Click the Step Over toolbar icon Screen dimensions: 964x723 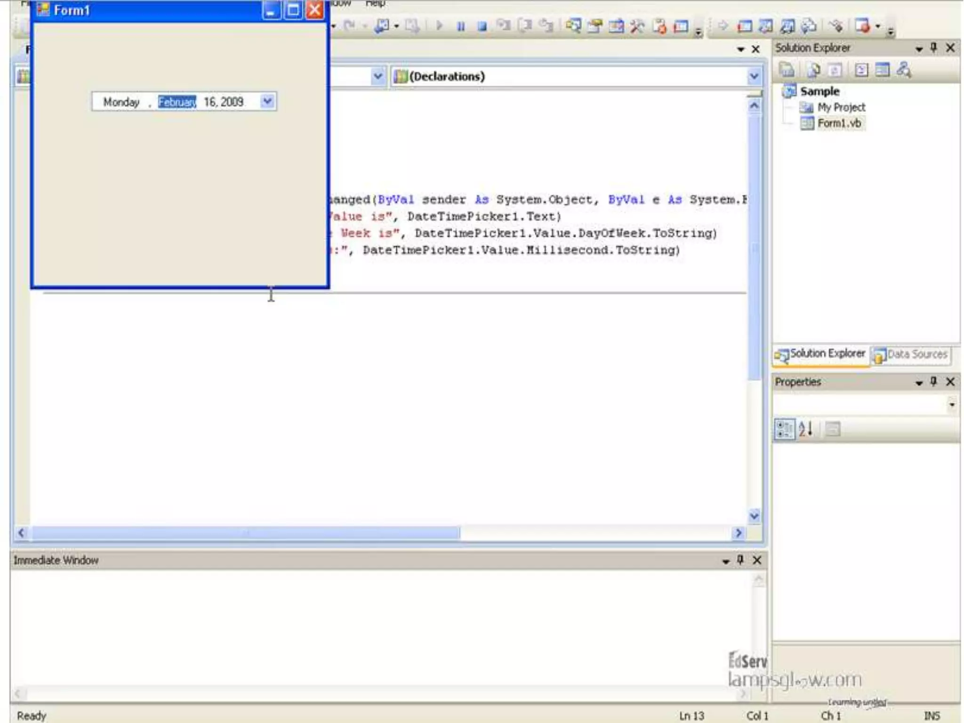[x=524, y=25]
